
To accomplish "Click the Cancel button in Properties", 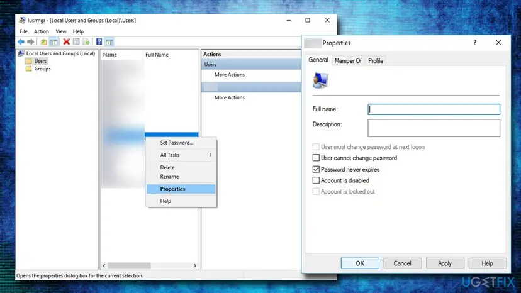I will [x=402, y=263].
